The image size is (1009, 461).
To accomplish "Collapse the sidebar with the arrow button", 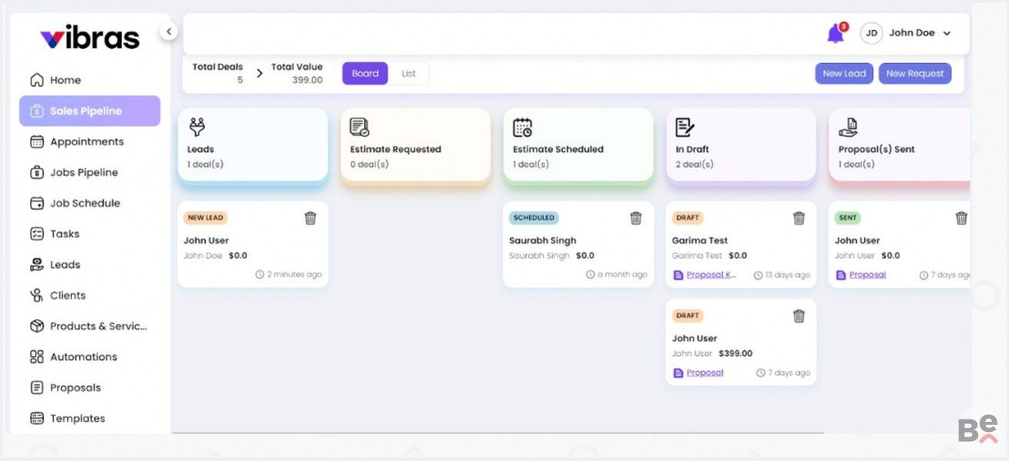I will click(x=169, y=32).
